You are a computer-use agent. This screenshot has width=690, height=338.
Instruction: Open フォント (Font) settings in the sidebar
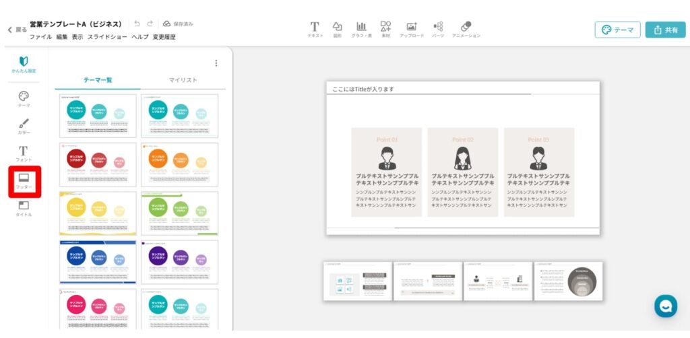(x=24, y=154)
